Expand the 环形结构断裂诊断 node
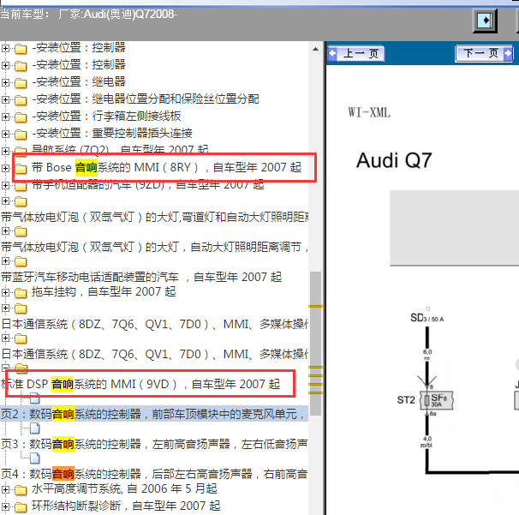This screenshot has height=515, width=519. (x=5, y=506)
